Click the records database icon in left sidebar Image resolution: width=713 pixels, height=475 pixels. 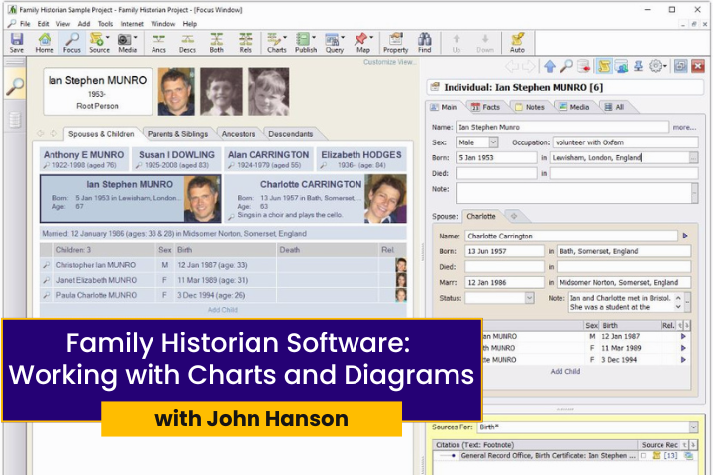[x=15, y=120]
